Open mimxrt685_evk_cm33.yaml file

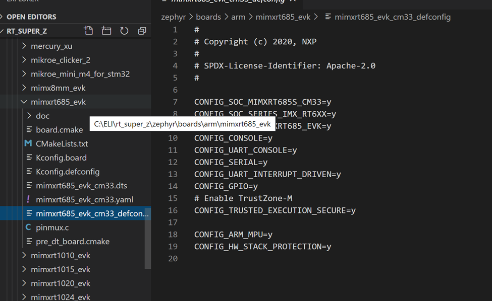click(x=84, y=199)
